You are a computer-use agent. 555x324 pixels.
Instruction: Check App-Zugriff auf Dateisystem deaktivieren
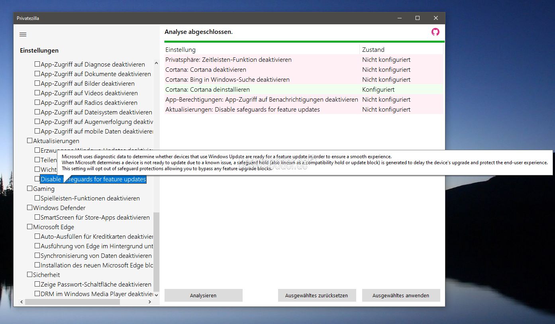pyautogui.click(x=37, y=112)
